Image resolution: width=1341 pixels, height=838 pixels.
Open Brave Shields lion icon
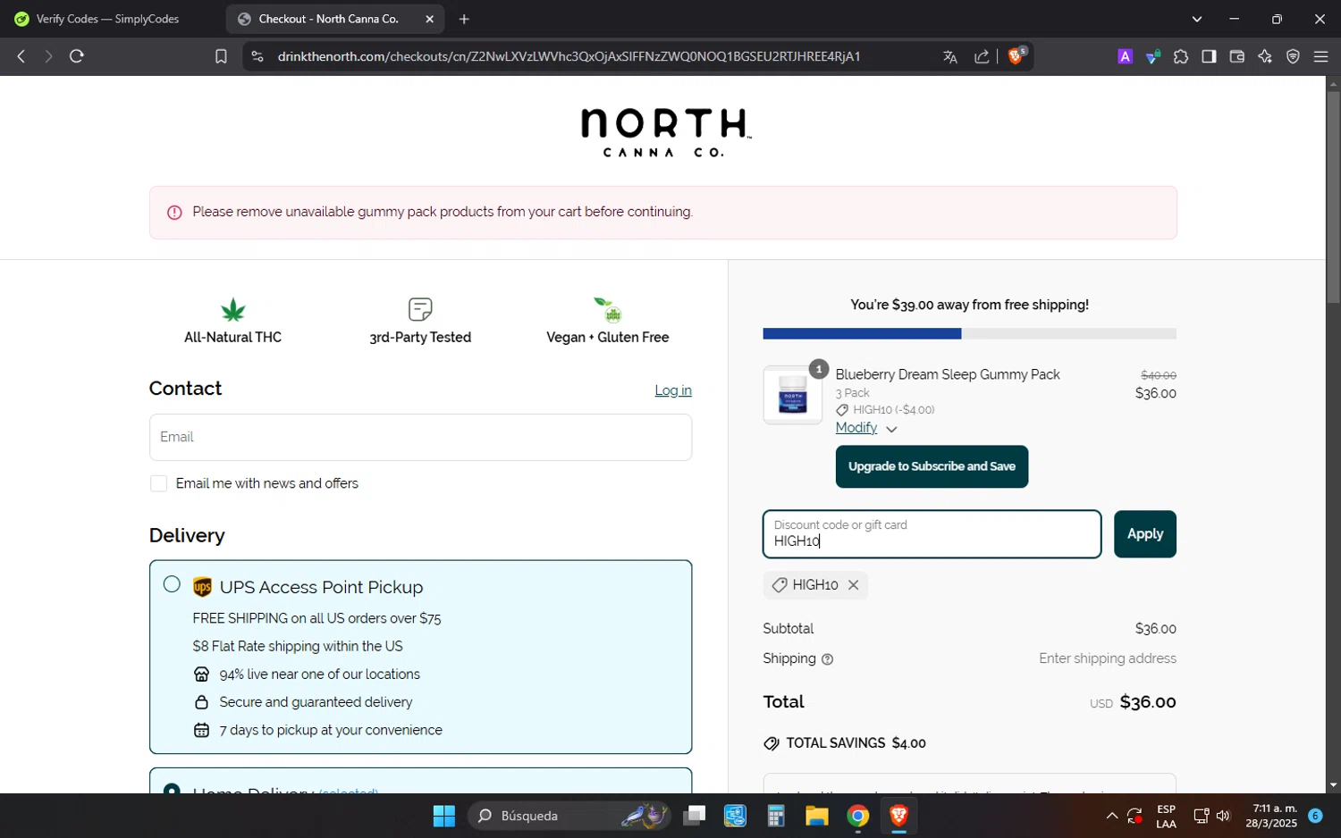(x=1016, y=55)
